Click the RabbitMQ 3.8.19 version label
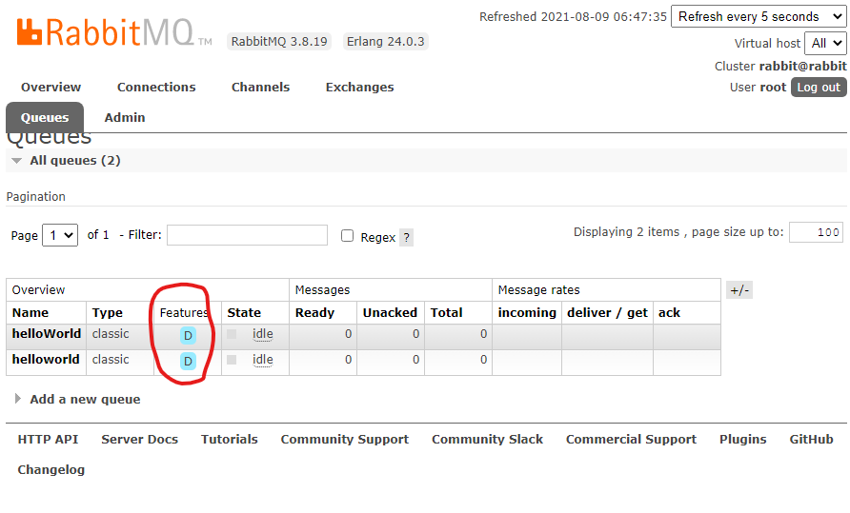Screen dimensions: 850x513 [279, 42]
